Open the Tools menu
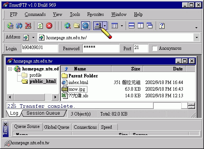Screen dimensions: 204x149 point(75,14)
